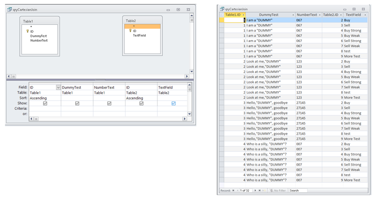Screen dimensions: 377x199
Task: Select DummyTest field in Table1 box
Action: [39, 36]
